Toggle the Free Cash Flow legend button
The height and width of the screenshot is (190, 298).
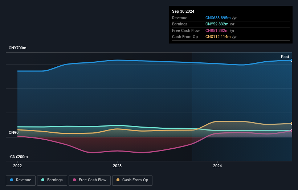(90, 180)
